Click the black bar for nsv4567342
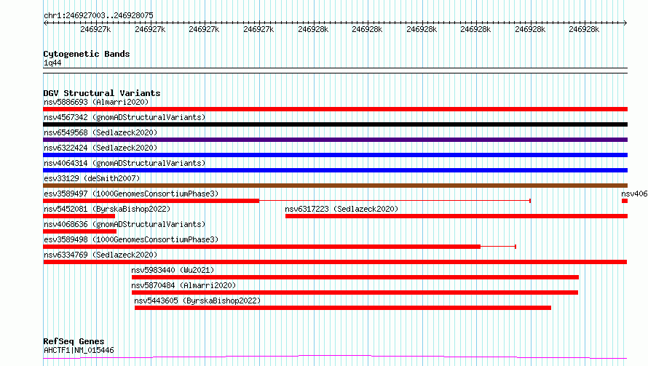Screen dimensions: 648x366 tap(335, 124)
